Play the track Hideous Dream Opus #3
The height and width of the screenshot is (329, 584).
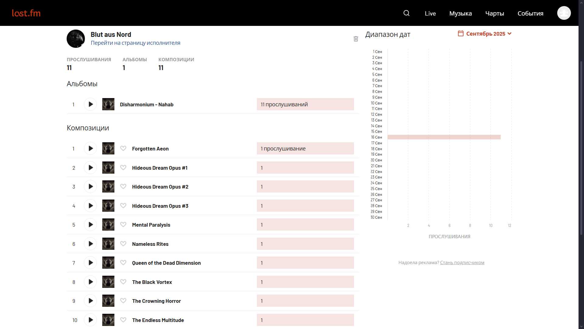[90, 206]
